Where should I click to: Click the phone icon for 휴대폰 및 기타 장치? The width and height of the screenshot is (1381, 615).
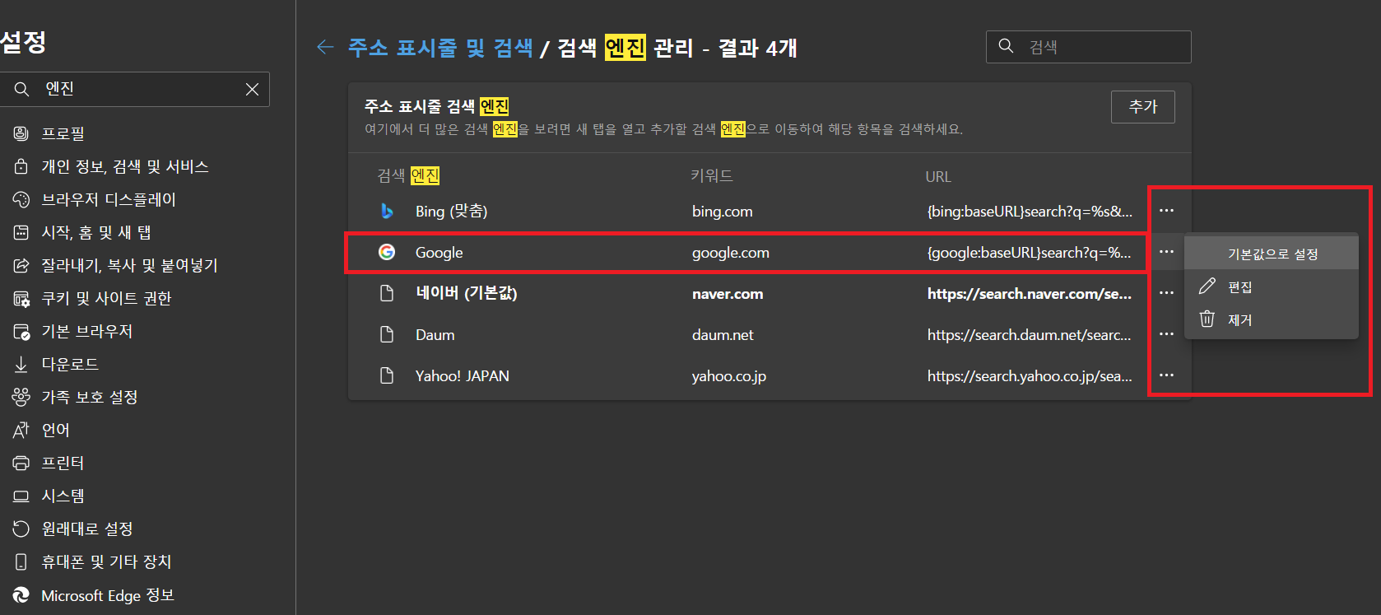coord(21,561)
